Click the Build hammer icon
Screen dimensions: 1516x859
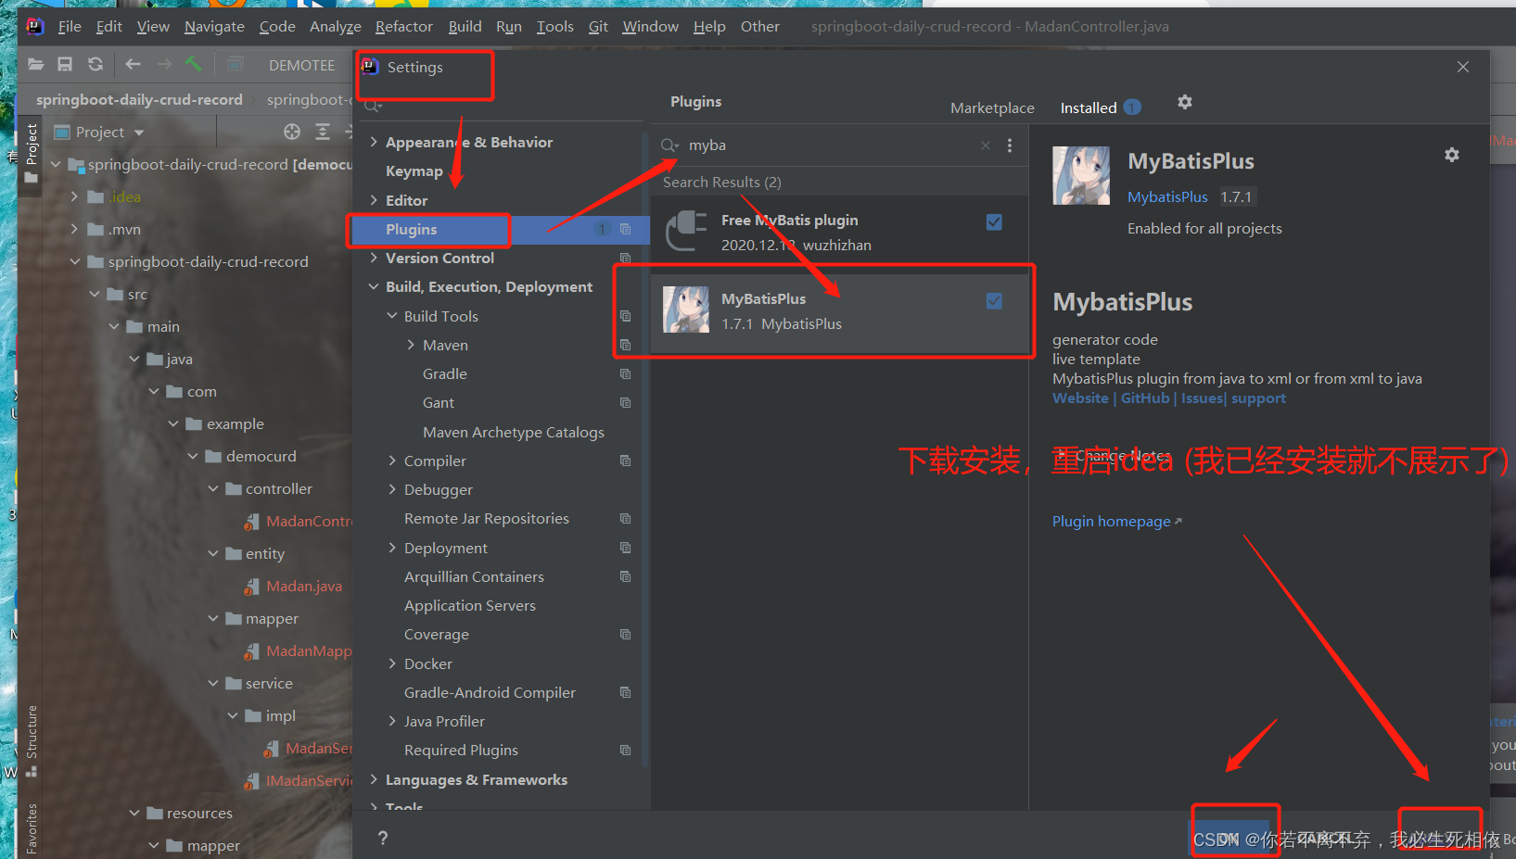pos(194,64)
